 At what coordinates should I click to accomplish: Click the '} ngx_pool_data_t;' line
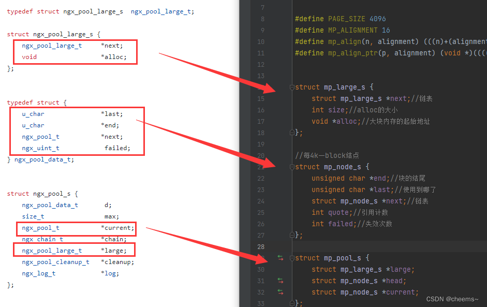pos(41,160)
